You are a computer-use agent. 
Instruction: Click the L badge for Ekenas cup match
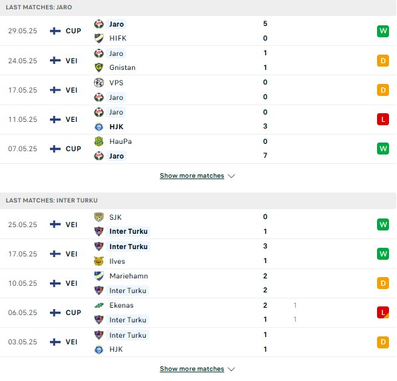[x=383, y=312]
